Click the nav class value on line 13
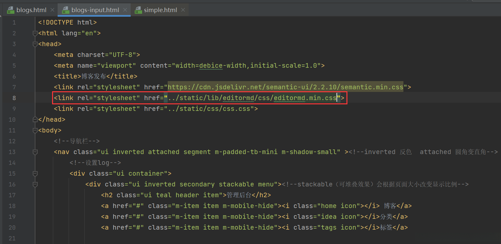Screen dimensions: 501x244 [x=219, y=152]
